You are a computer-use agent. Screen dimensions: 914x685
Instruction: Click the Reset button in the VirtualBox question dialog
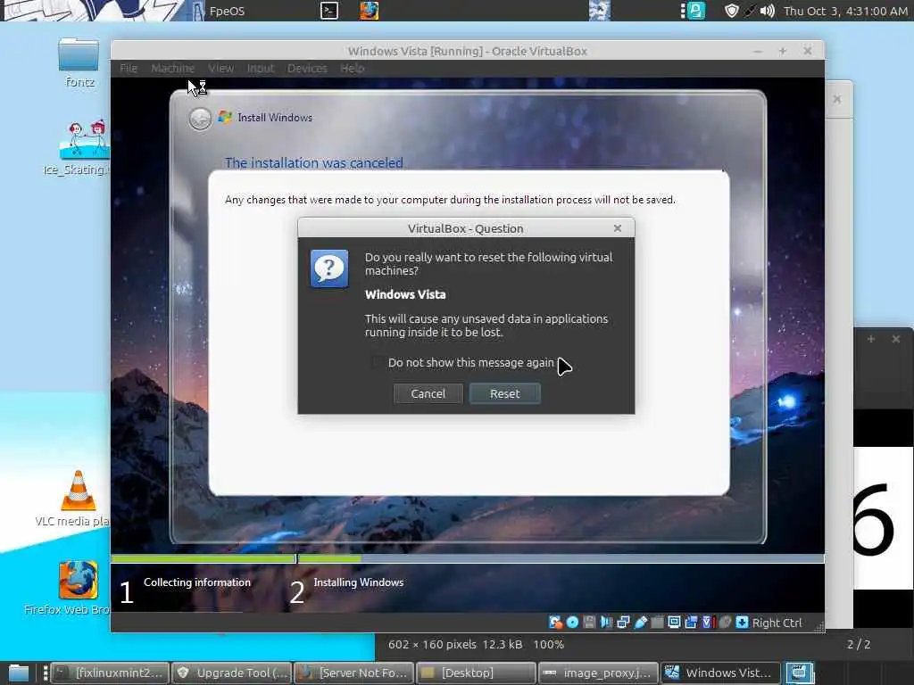pos(505,393)
